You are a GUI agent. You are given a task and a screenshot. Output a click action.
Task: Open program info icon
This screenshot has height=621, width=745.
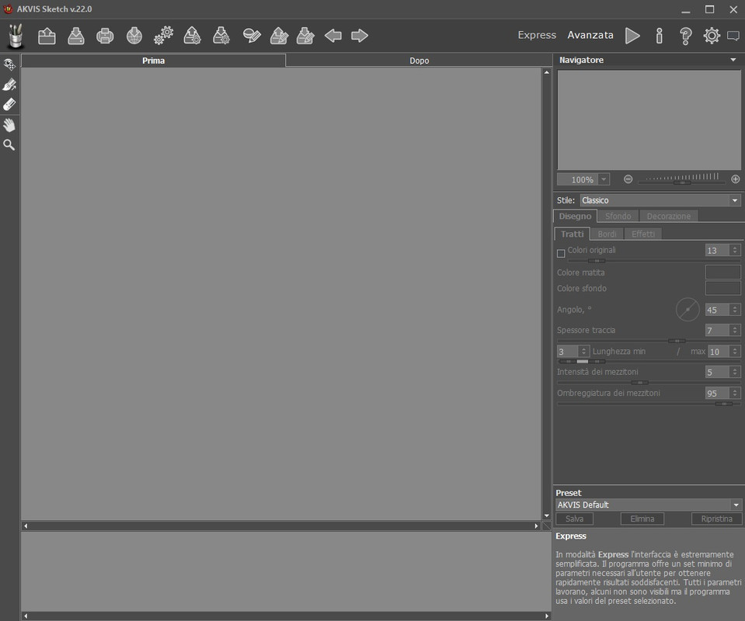[x=659, y=36]
